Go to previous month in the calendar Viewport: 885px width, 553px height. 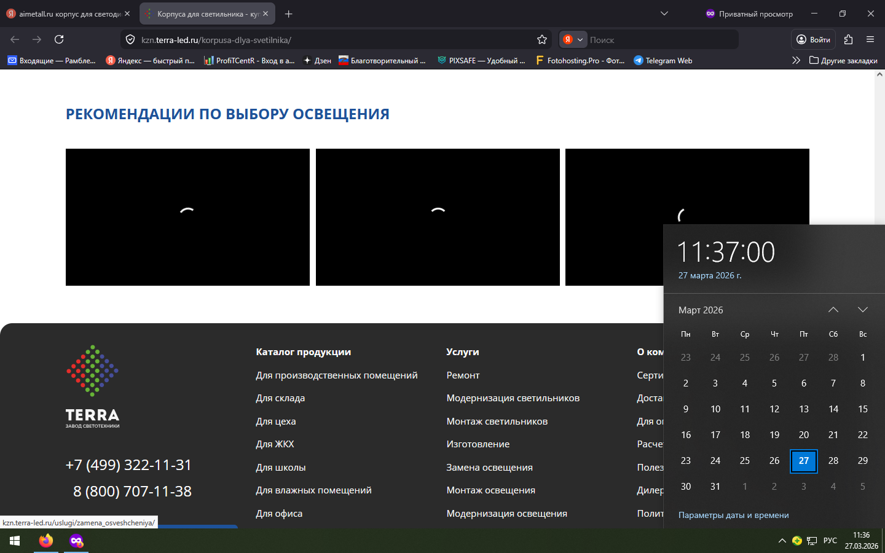pos(833,310)
